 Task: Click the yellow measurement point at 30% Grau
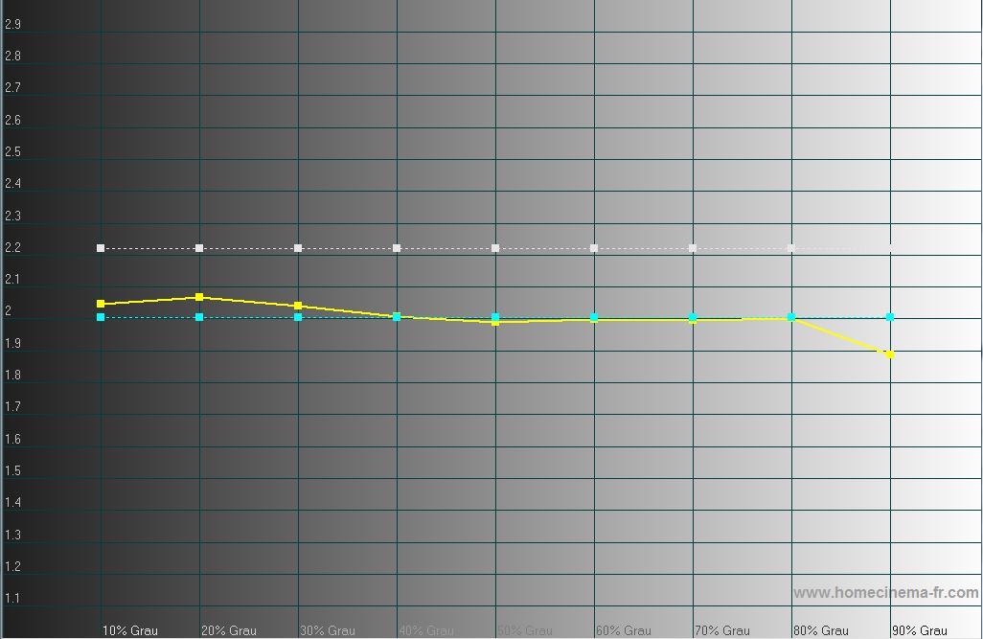point(298,306)
